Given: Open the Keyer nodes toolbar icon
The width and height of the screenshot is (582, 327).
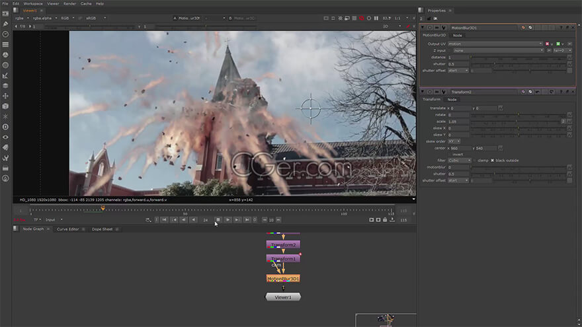Looking at the screenshot, I should 5,75.
